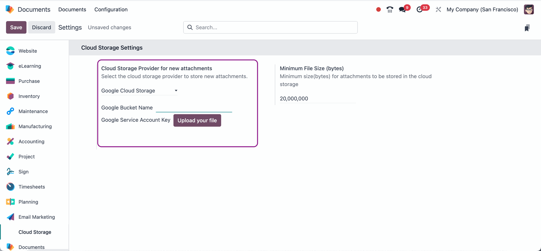
Task: Click the Minimum File Size (bytes) label
Action: coord(312,68)
